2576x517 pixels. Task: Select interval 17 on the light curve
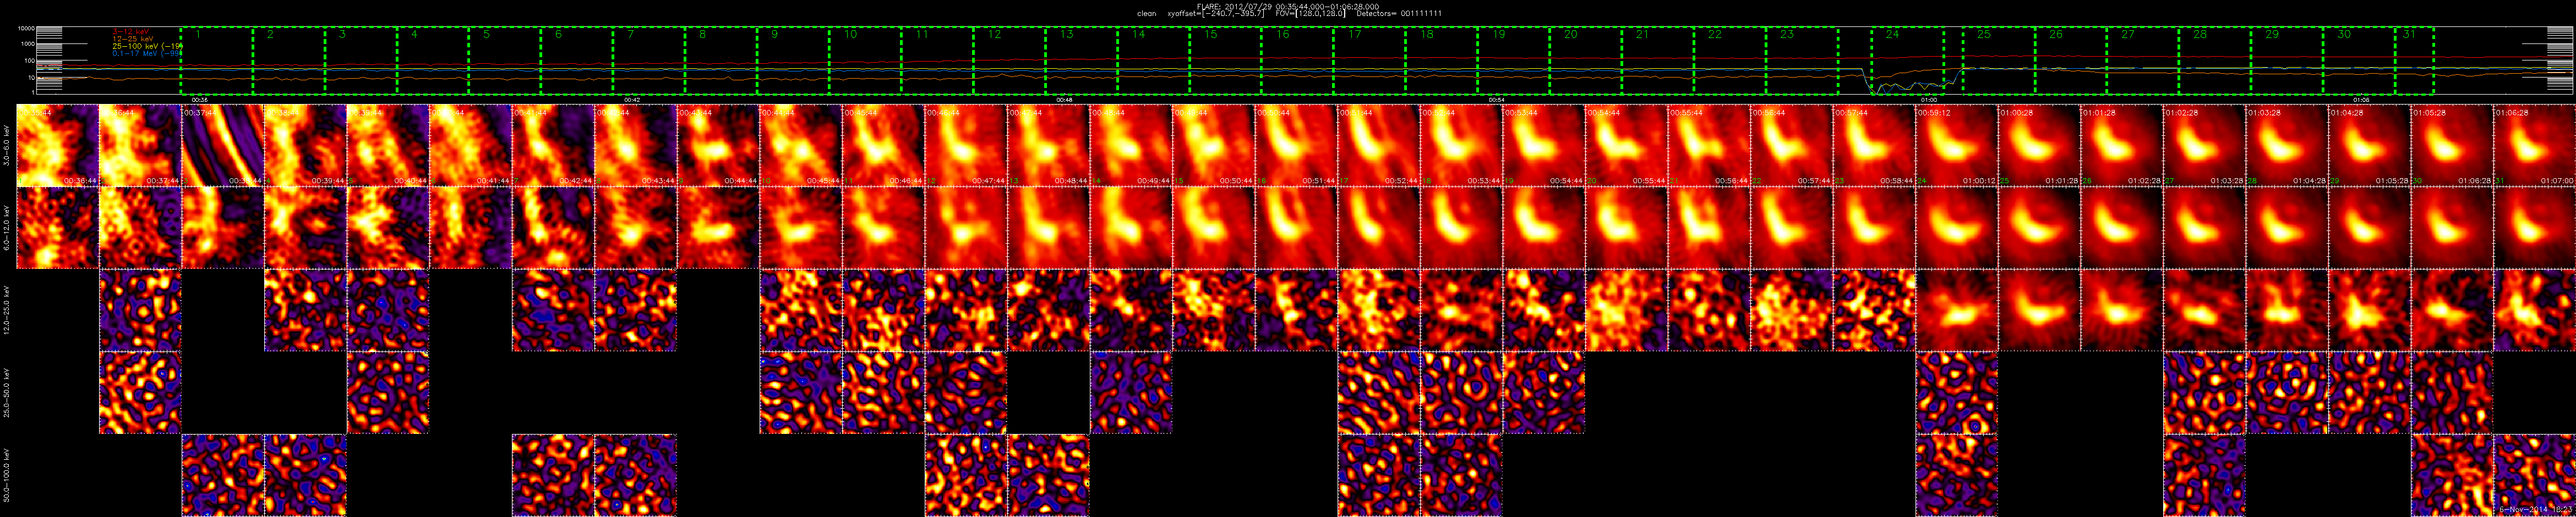point(1369,61)
